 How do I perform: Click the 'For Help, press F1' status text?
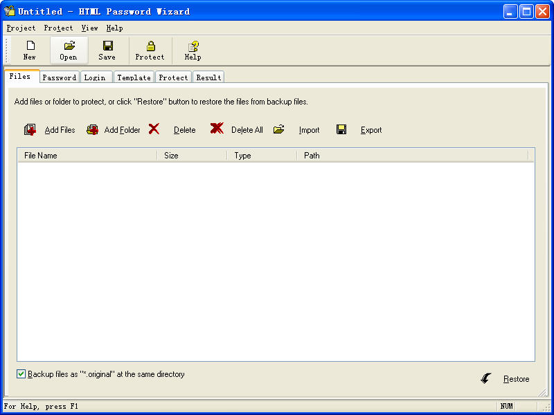coord(41,406)
